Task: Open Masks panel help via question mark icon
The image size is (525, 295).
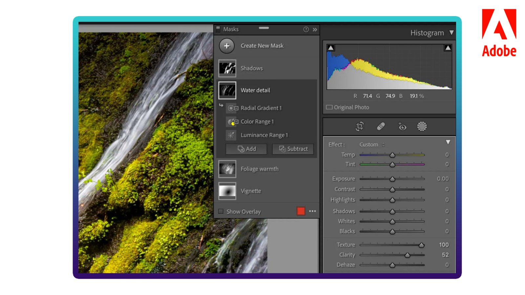Action: pyautogui.click(x=306, y=29)
